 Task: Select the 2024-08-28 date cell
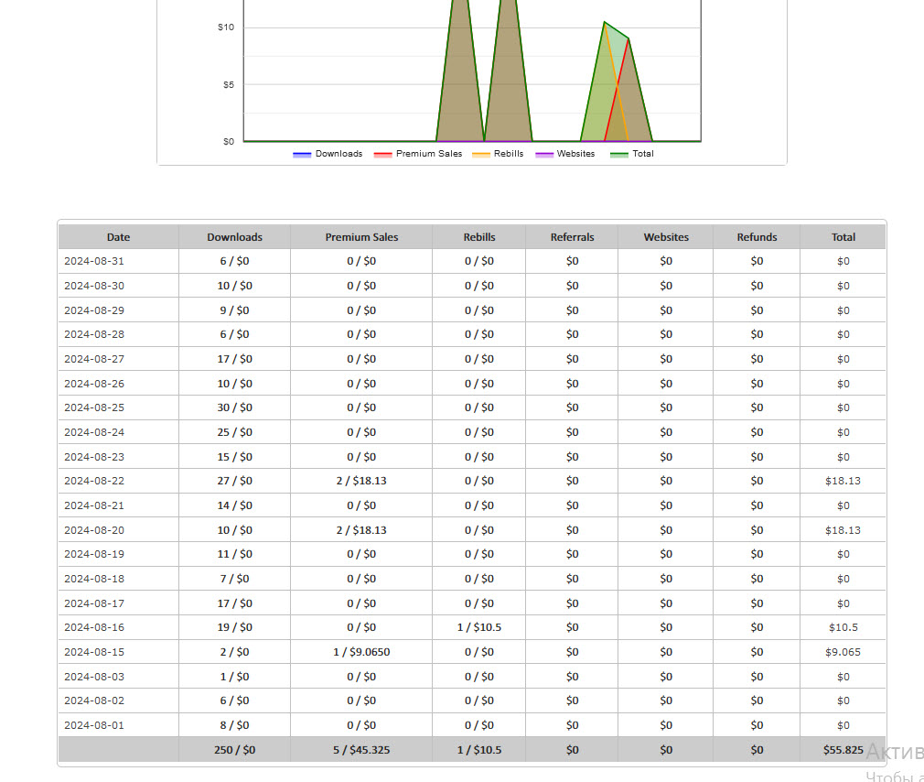click(x=118, y=334)
